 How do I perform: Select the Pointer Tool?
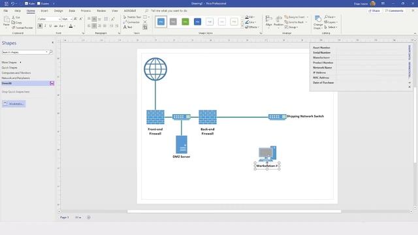tap(132, 17)
